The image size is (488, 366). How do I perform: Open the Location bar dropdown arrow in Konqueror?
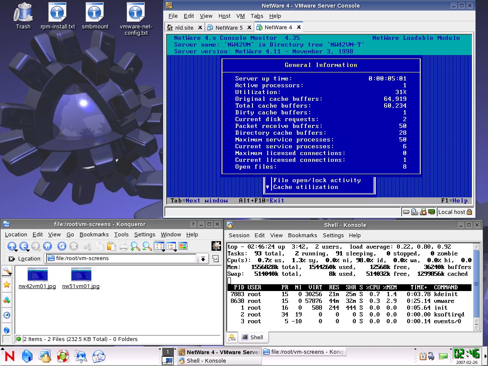point(203,258)
